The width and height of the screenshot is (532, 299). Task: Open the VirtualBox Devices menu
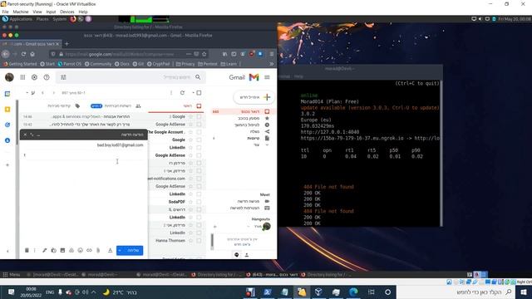(67, 12)
